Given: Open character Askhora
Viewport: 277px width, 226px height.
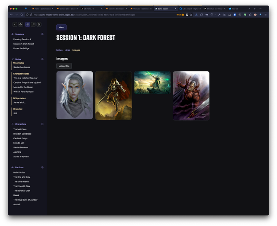Looking at the screenshot, I should pyautogui.click(x=17, y=152).
